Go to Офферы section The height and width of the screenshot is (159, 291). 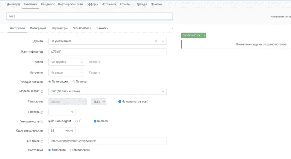(92, 4)
